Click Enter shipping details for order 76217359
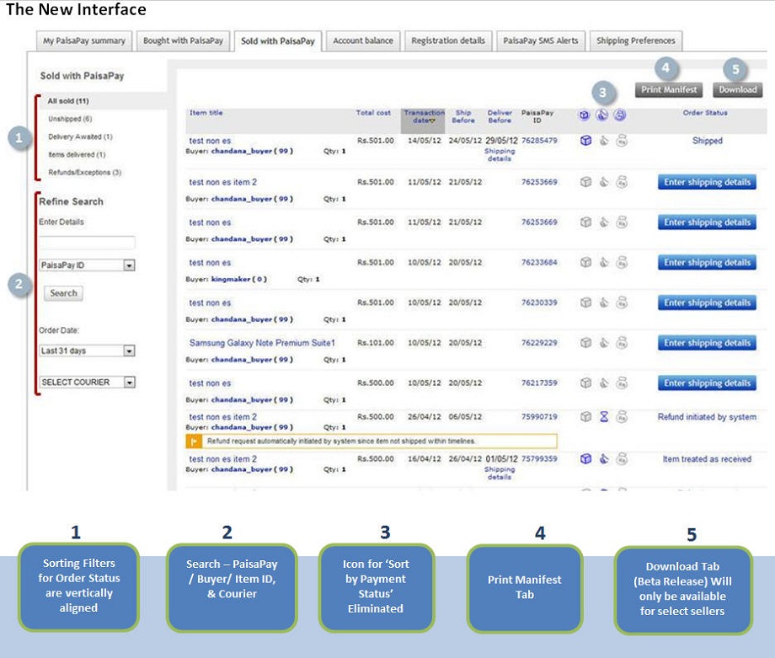This screenshot has width=775, height=658. [707, 382]
